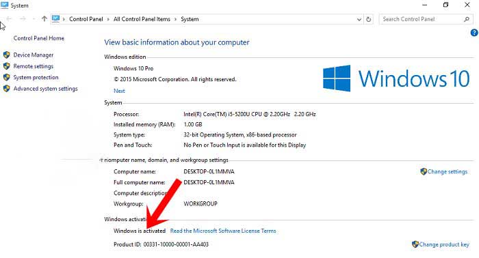This screenshot has width=479, height=258.
Task: Expand chevron after Control Panel breadcrumb
Action: [108, 19]
